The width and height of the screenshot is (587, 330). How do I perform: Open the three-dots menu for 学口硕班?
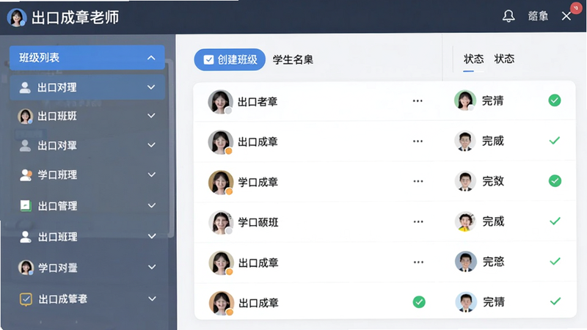pyautogui.click(x=418, y=222)
